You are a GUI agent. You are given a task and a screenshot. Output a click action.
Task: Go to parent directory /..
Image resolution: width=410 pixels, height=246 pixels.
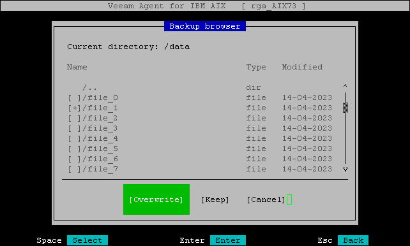tap(89, 87)
